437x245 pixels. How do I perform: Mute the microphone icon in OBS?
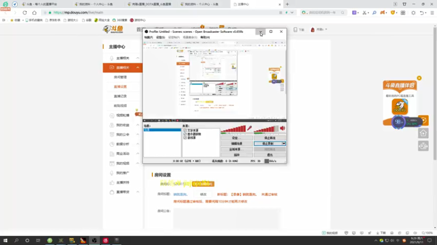pyautogui.click(x=250, y=128)
